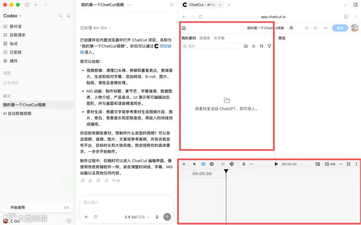The image size is (361, 225).
Task: Open browser three-dot menu
Action: pyautogui.click(x=356, y=16)
